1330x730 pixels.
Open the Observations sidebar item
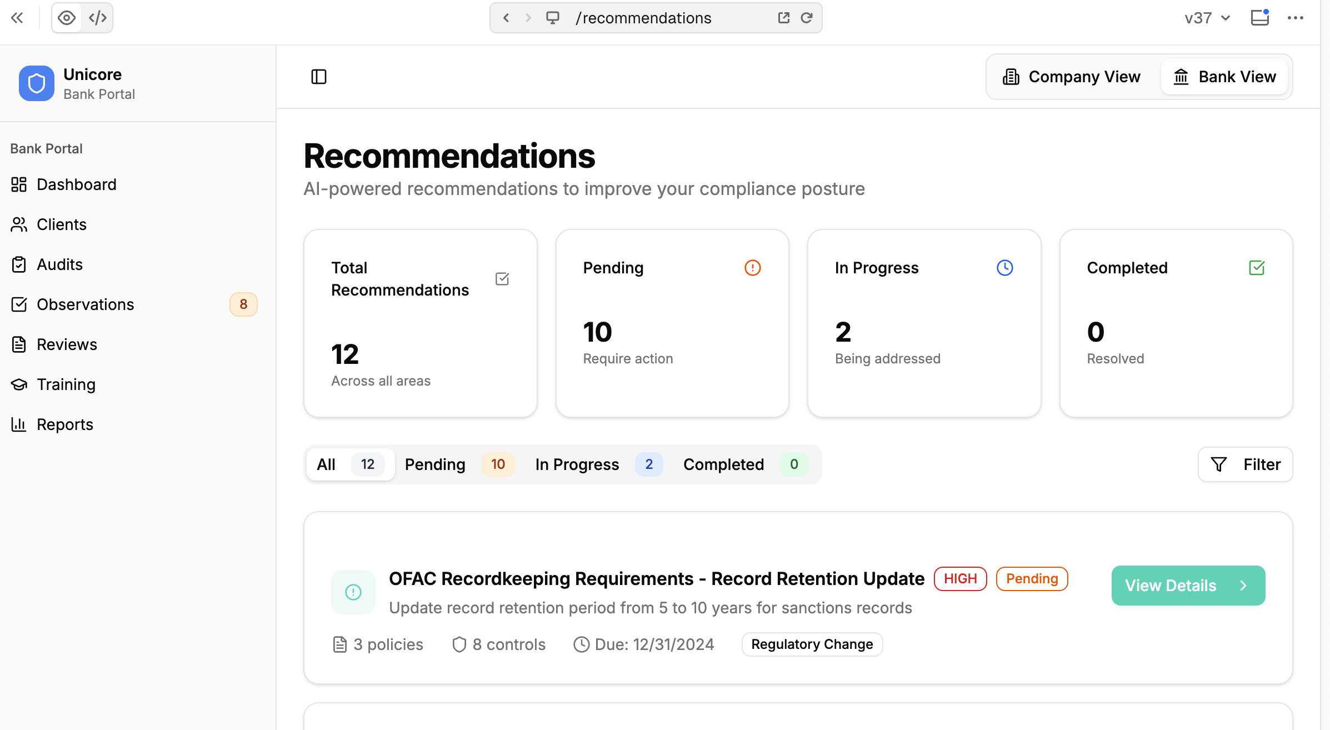85,304
